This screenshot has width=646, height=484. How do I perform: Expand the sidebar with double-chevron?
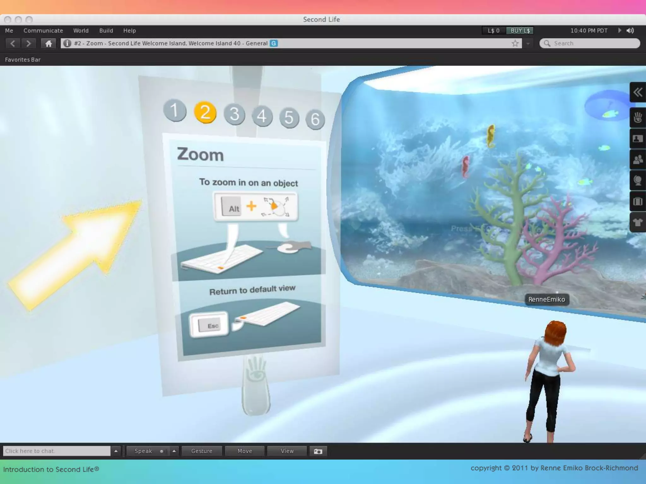coord(637,92)
